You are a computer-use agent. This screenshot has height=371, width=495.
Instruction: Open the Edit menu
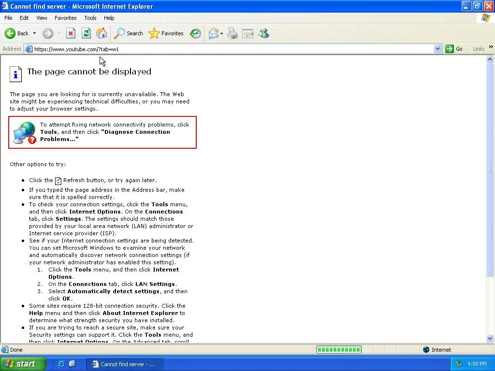pyautogui.click(x=24, y=18)
